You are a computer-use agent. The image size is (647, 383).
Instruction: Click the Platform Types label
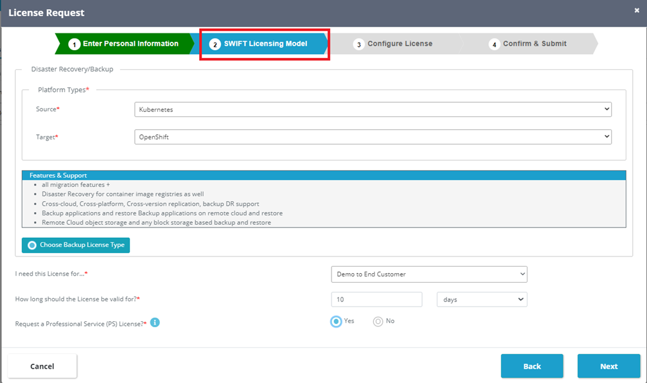coord(64,89)
